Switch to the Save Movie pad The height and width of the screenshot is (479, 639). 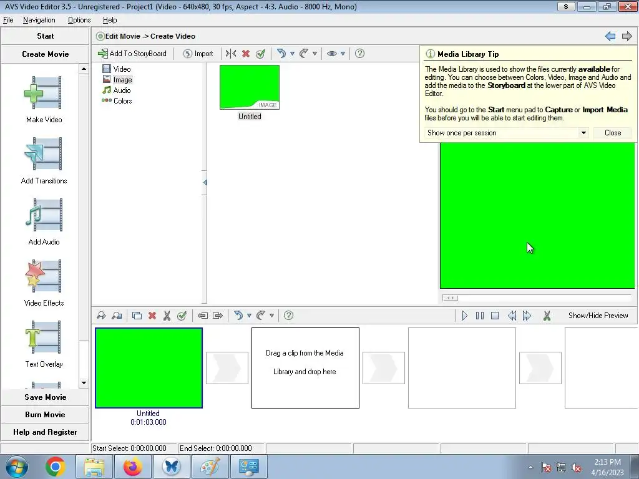click(x=45, y=397)
